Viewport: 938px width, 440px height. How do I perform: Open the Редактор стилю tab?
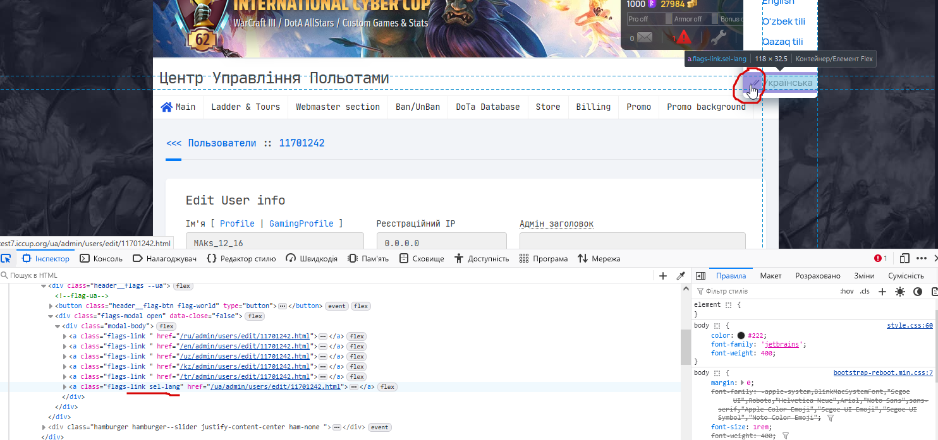pos(241,258)
